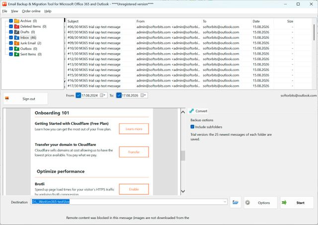Click the Destination path input field
Viewport: 318px width, 225px height.
click(127, 202)
